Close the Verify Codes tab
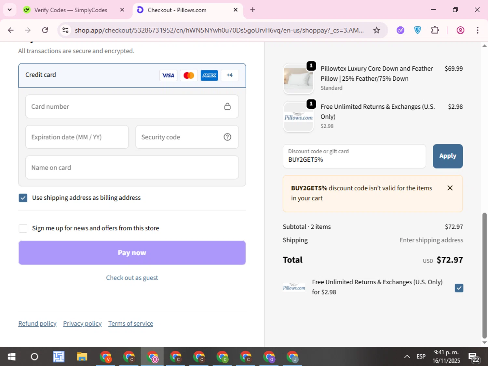This screenshot has width=488, height=366. pos(122,10)
